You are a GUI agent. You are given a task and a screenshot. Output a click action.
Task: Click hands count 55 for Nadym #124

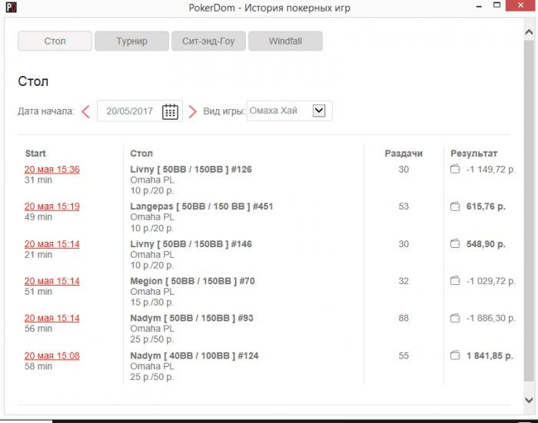coord(403,355)
